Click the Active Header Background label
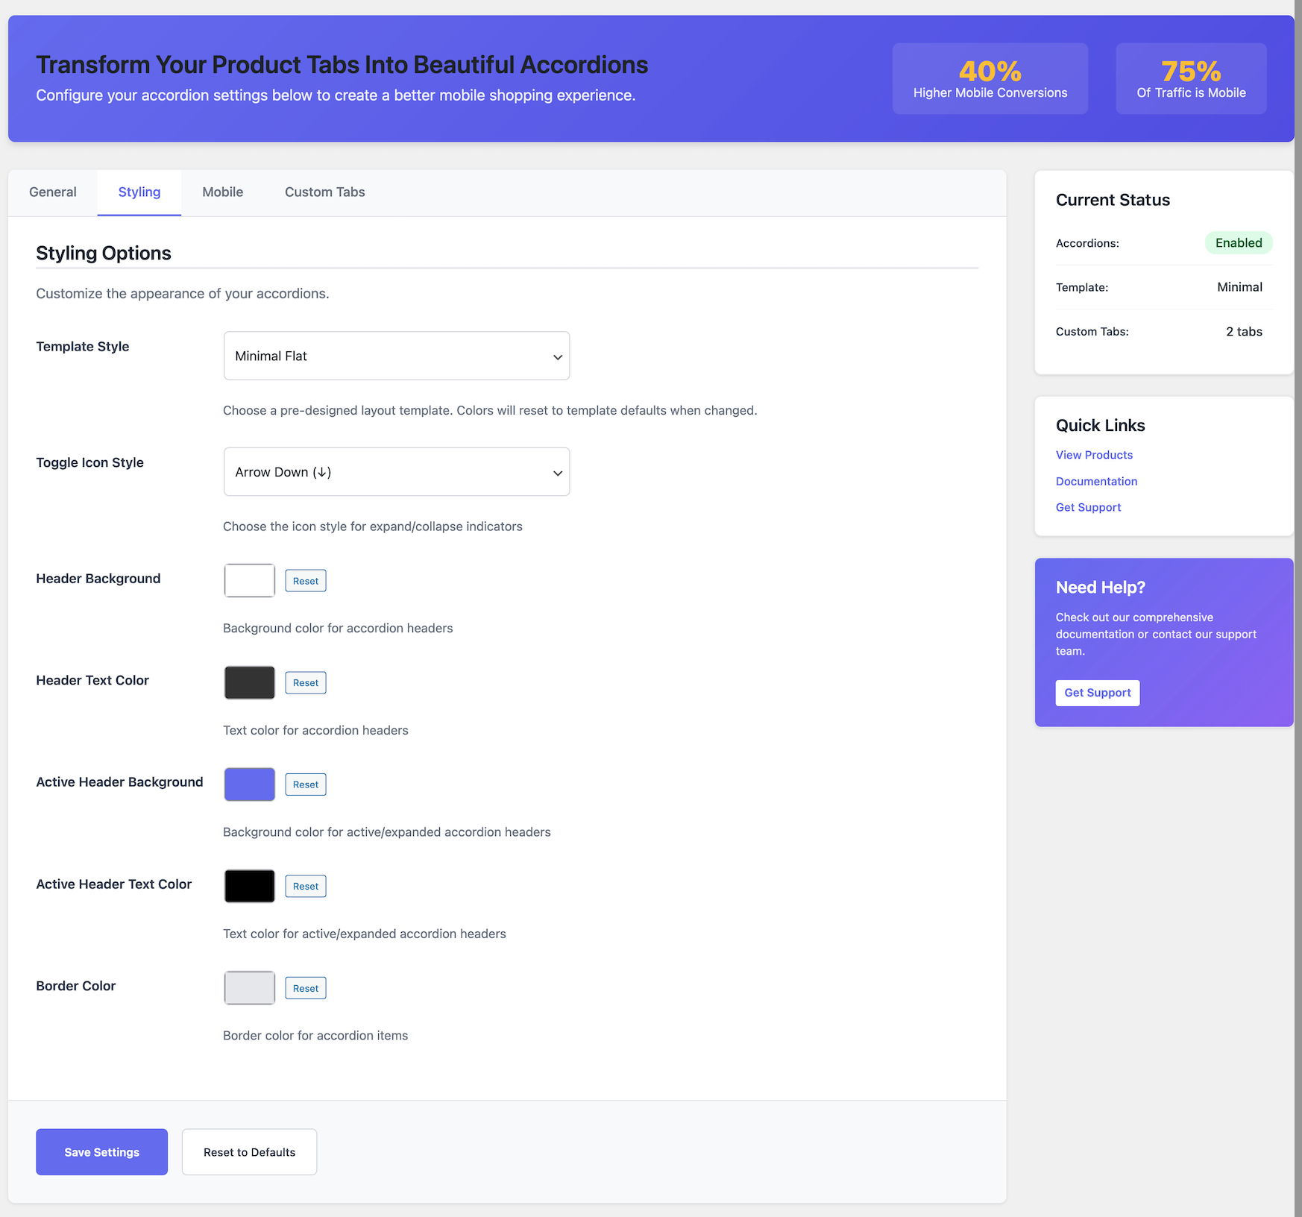The image size is (1302, 1217). coord(119,782)
